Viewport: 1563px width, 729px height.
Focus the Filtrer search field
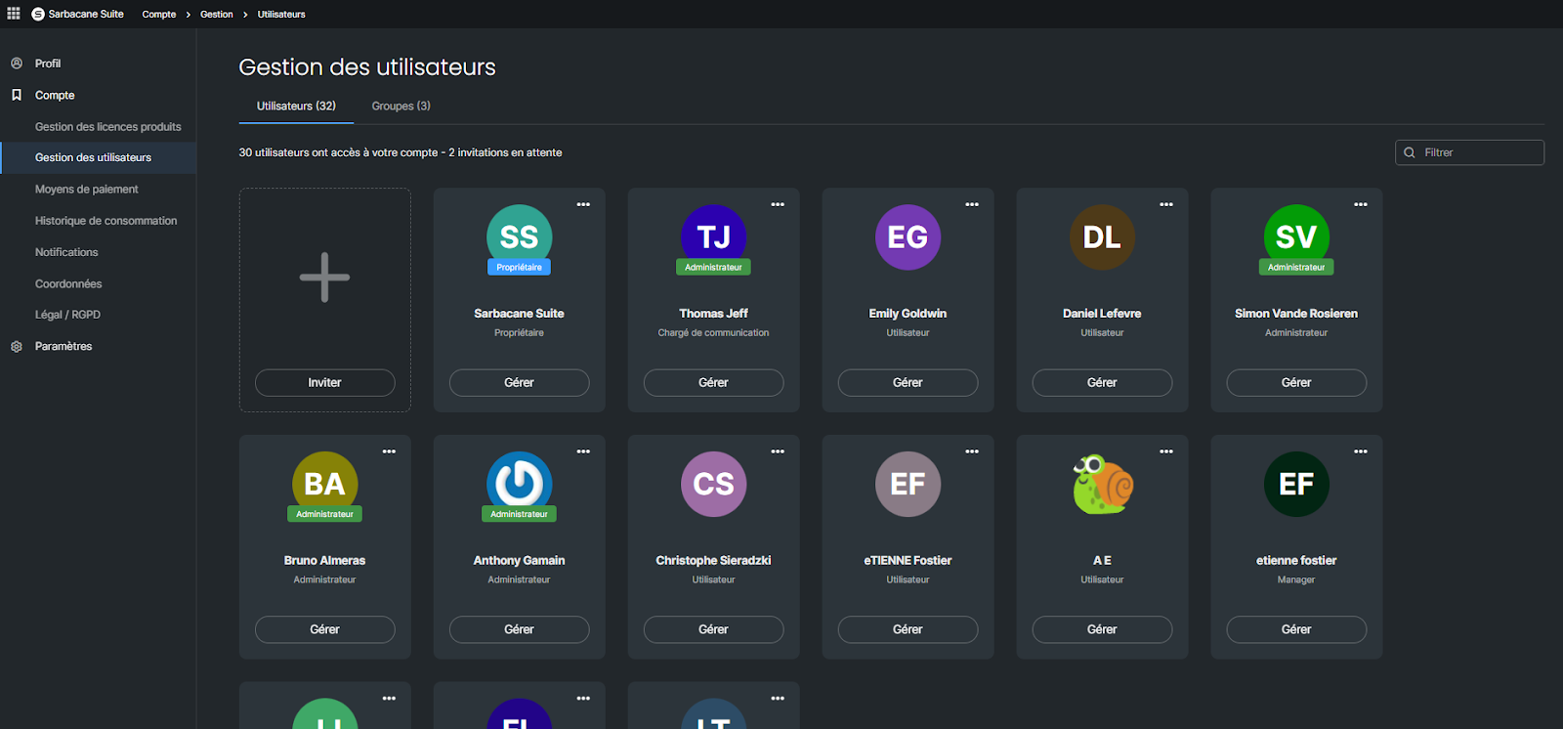pos(1469,152)
